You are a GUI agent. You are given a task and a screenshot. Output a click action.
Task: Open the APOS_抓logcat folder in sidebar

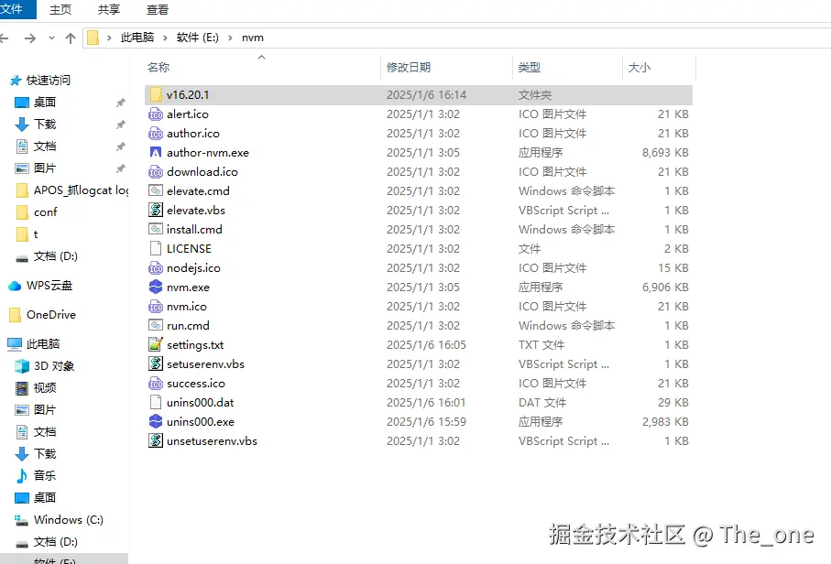click(x=82, y=190)
